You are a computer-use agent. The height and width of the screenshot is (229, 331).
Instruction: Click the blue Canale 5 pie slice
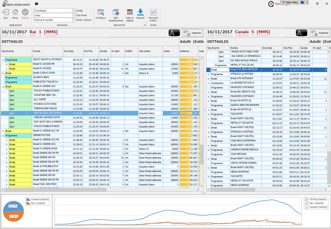[x=14, y=205]
